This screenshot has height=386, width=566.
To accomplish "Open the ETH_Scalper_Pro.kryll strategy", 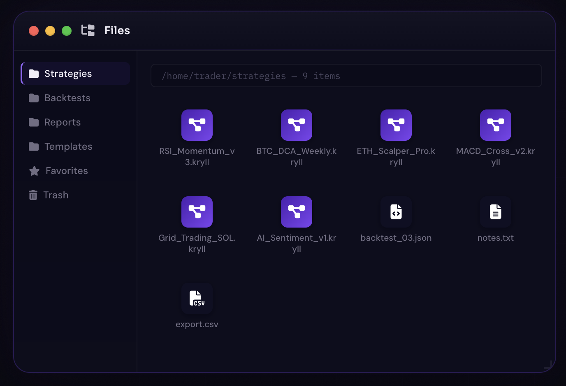I will (x=396, y=125).
